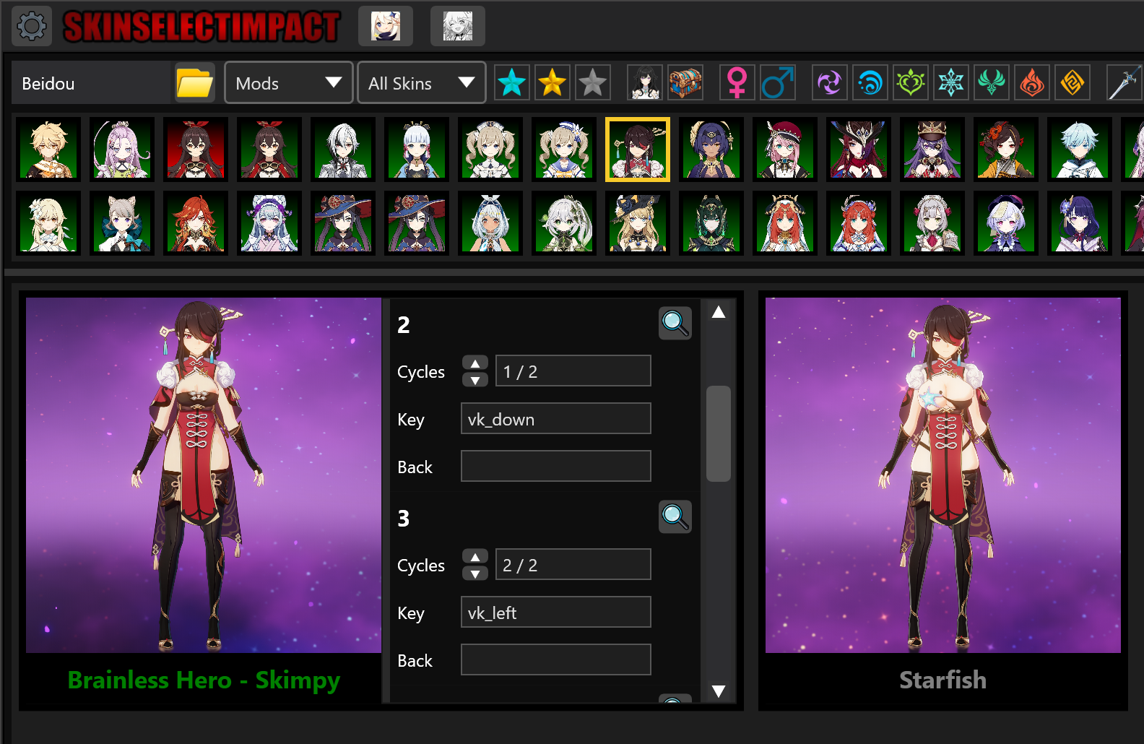Select the sword weapon filter icon
The width and height of the screenshot is (1144, 744).
coord(1125,82)
